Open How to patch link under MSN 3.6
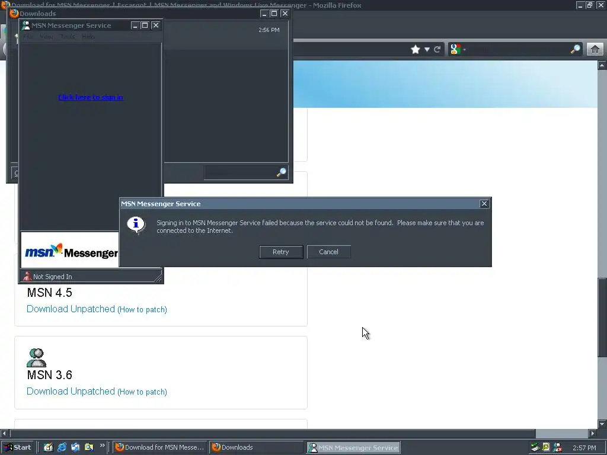 tap(142, 392)
